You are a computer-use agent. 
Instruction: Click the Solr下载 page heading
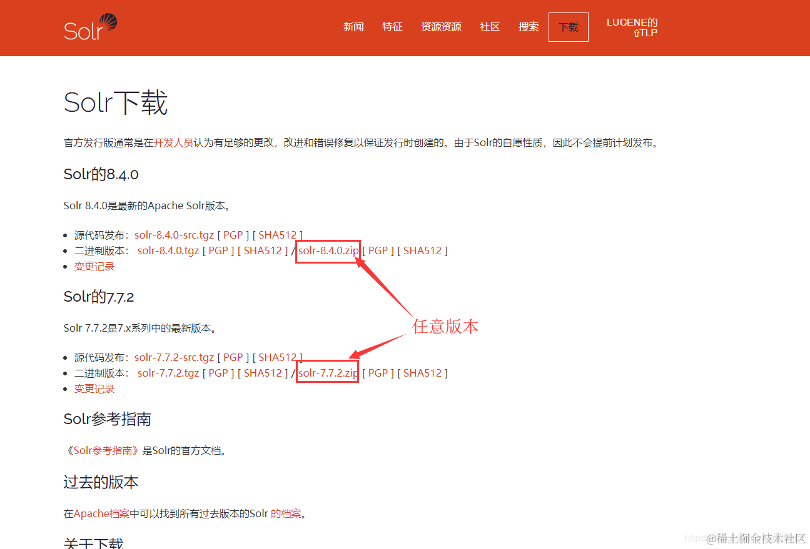[x=116, y=102]
